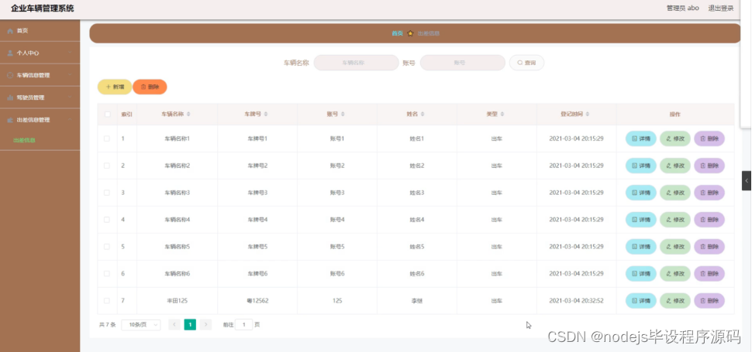Viewport: 752px width, 352px height.
Task: Select the header checkbox to check all rows
Action: coord(108,114)
